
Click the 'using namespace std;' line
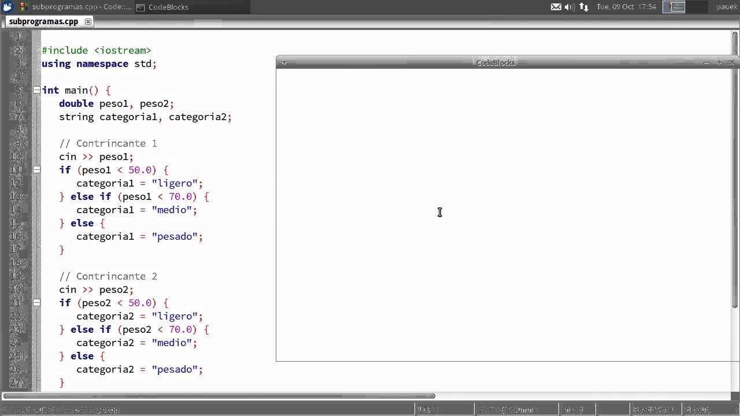(99, 64)
